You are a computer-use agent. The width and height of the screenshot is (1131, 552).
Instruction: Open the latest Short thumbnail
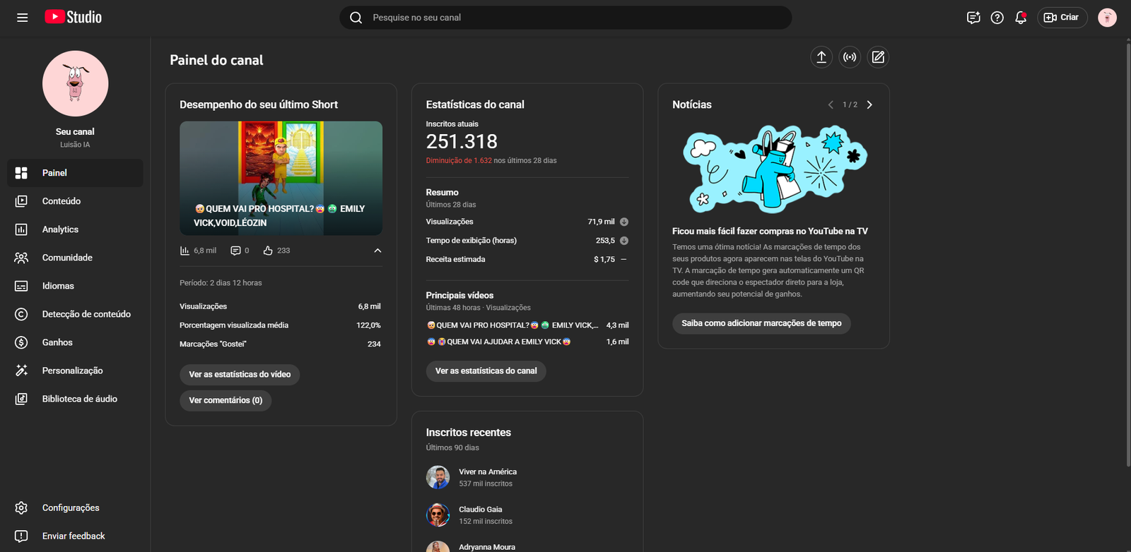(x=281, y=178)
